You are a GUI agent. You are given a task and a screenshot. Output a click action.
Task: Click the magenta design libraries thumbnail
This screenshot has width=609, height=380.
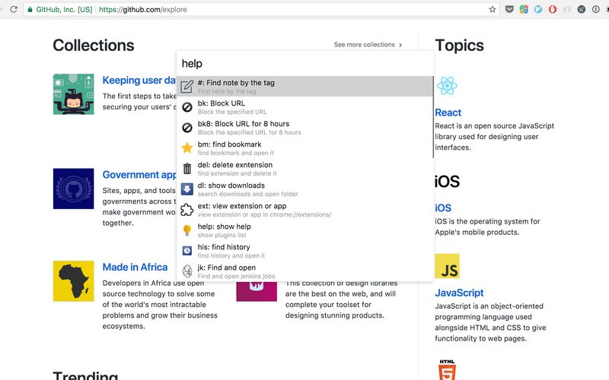pyautogui.click(x=257, y=291)
